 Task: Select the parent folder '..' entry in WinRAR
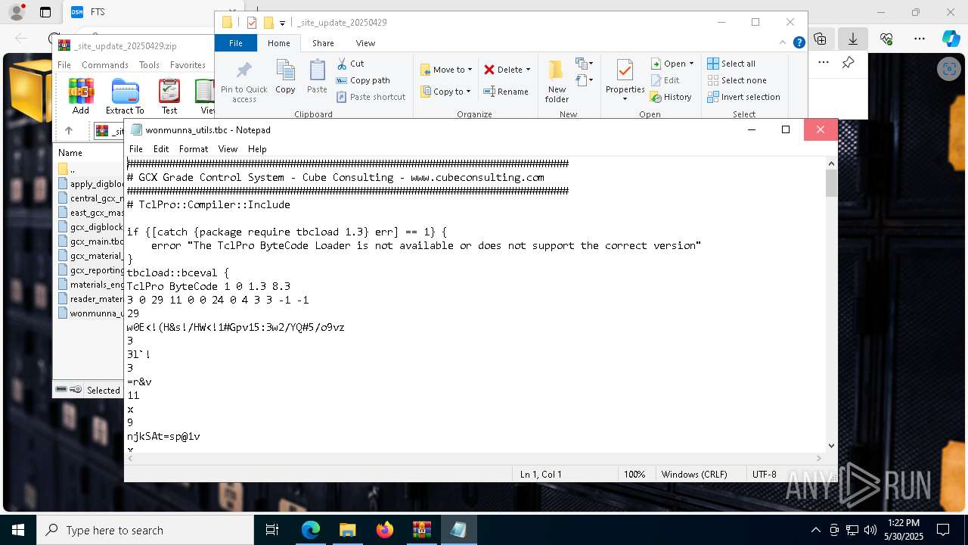tap(68, 170)
